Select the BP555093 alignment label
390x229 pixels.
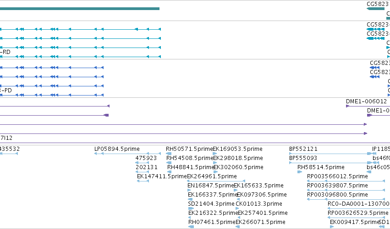(303, 158)
